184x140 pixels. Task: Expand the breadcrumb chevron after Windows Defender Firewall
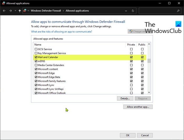tap(63, 11)
